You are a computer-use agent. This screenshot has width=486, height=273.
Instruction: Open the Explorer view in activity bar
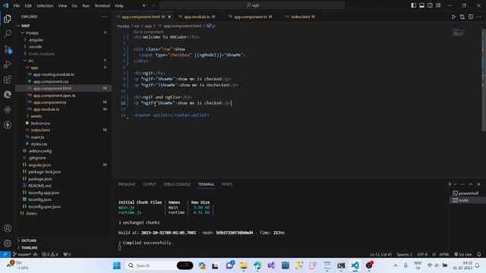pyautogui.click(x=8, y=19)
